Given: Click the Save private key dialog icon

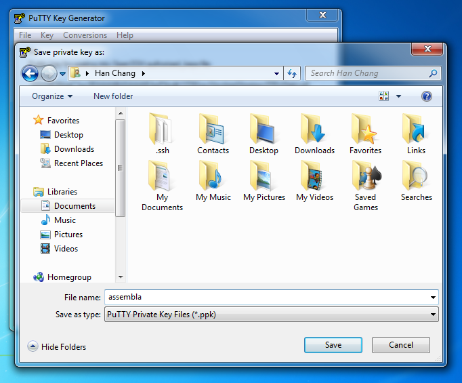Looking at the screenshot, I should [25, 52].
